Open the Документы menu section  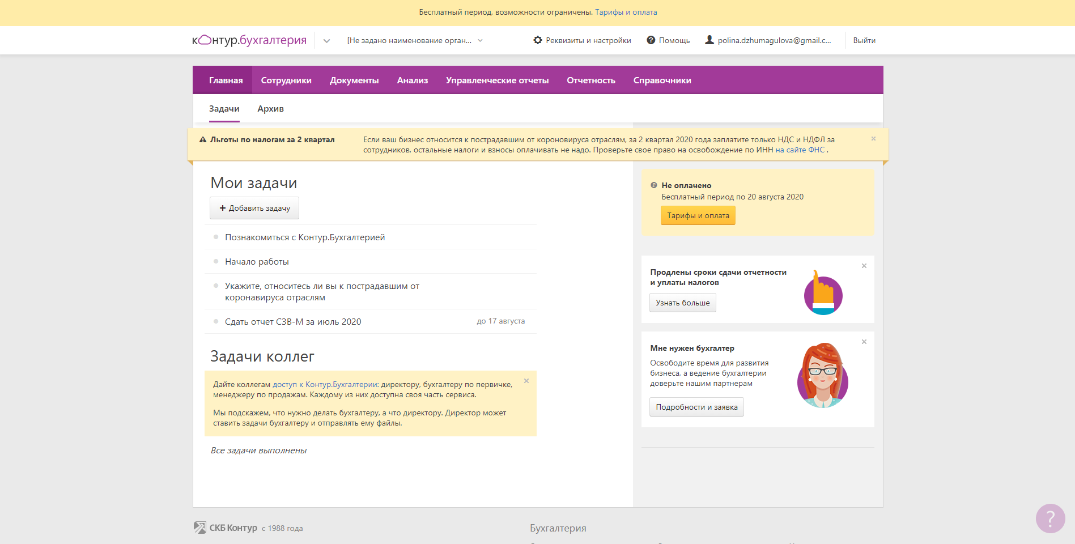pos(354,80)
